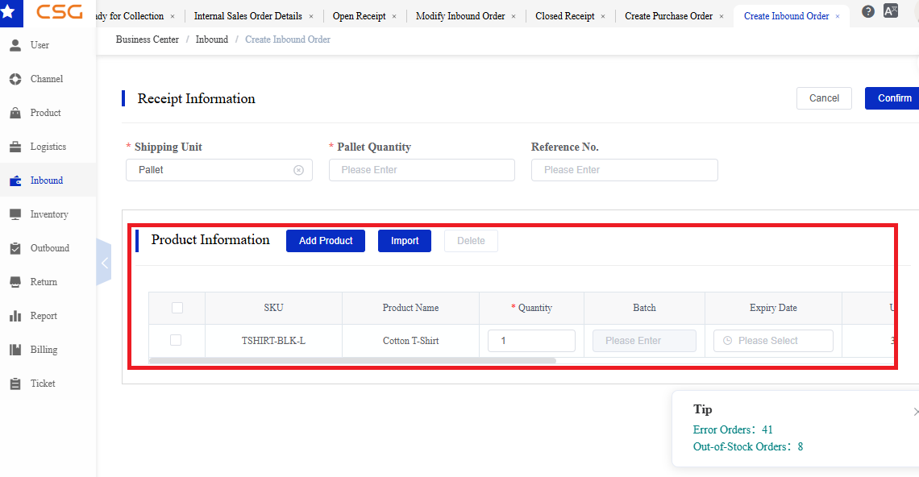Switch to Create Purchase Order tab
The width and height of the screenshot is (919, 477).
pos(669,16)
